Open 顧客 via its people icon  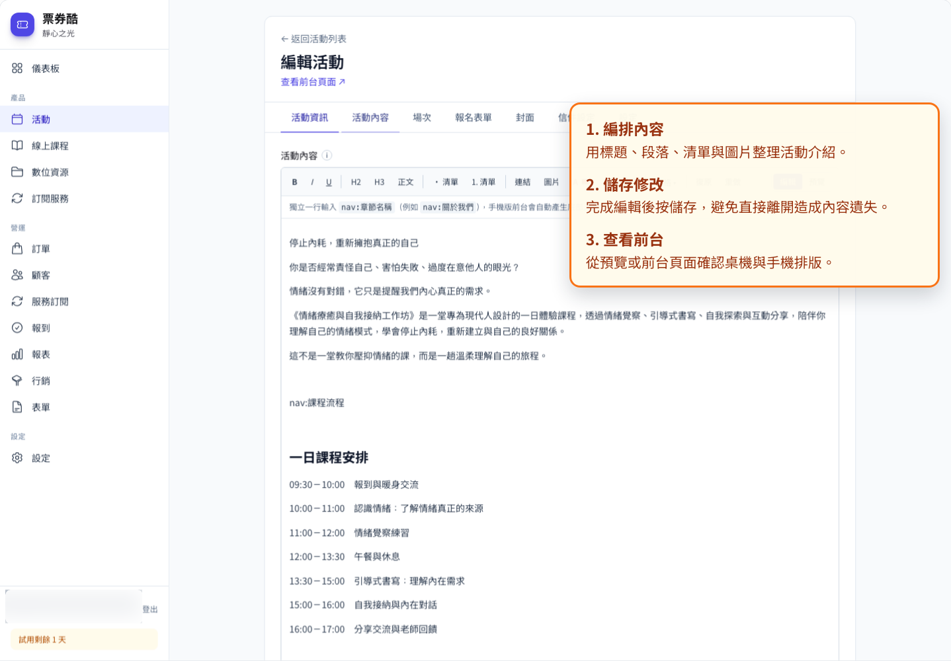click(x=17, y=275)
